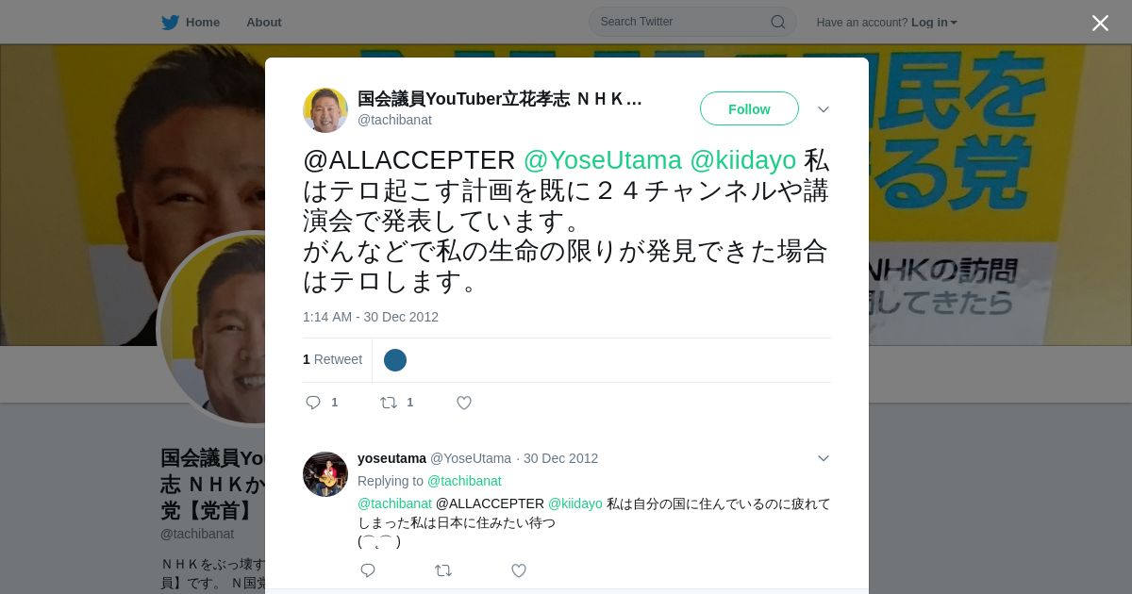Open the @YoseUtama mention link

(x=602, y=160)
